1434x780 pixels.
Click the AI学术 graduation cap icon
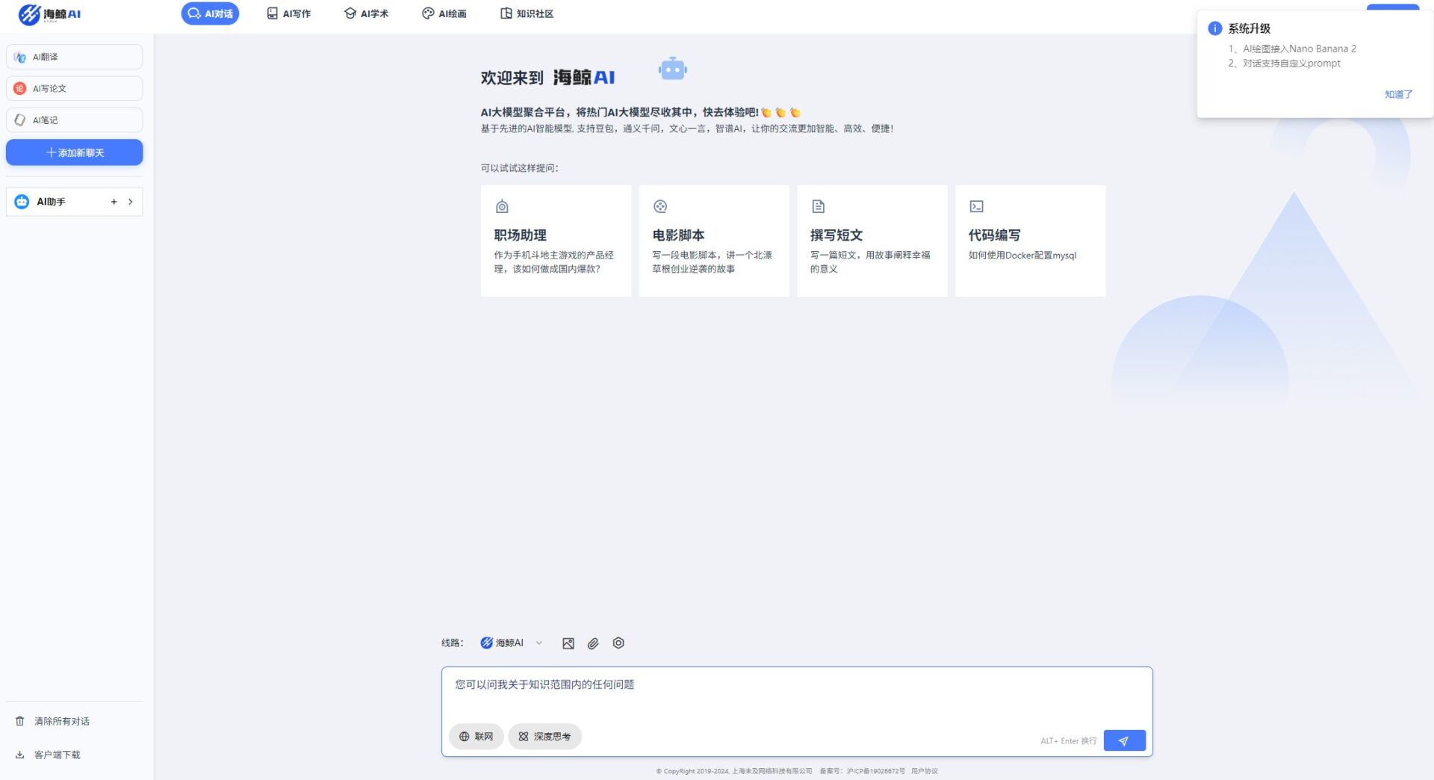tap(350, 13)
